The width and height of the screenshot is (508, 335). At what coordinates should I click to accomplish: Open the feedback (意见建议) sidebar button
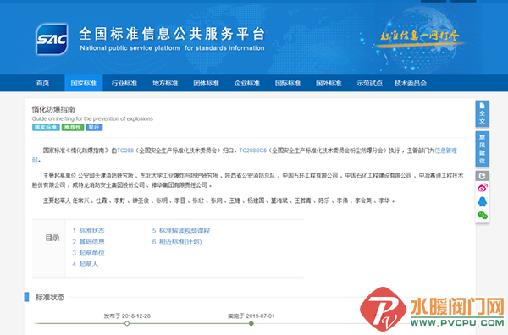[482, 149]
